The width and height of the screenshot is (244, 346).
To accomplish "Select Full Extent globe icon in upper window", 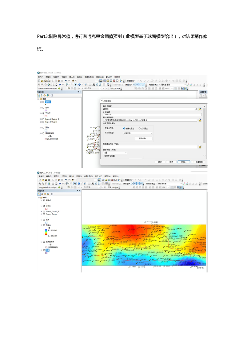I will (x=49, y=84).
